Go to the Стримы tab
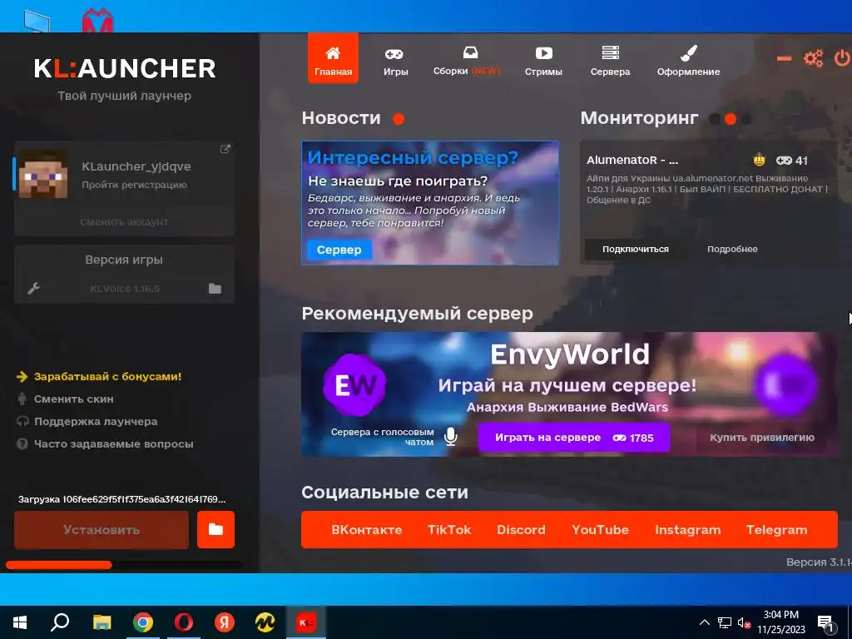The image size is (852, 639). point(543,62)
